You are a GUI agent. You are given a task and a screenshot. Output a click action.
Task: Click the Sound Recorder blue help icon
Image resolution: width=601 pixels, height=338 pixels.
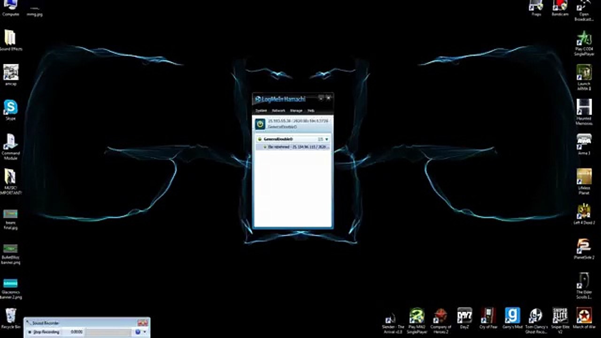[138, 332]
